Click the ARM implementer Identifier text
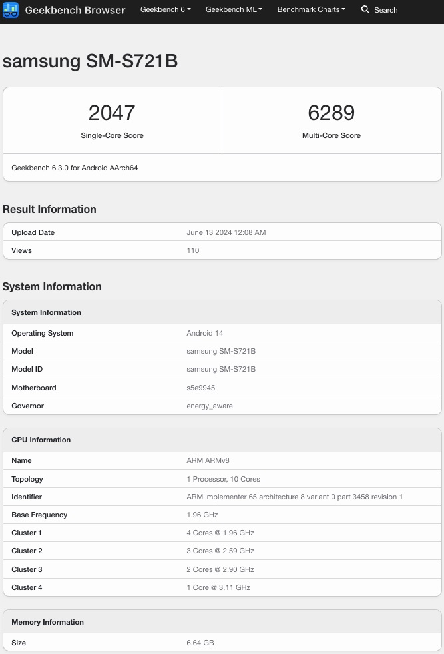Image resolution: width=444 pixels, height=654 pixels. pyautogui.click(x=294, y=497)
